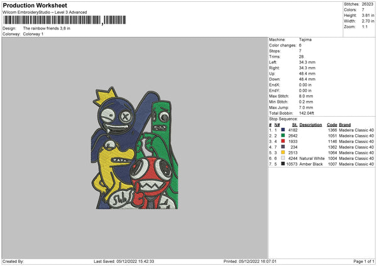Click the "N#" column header
377x266 pixels.
pos(277,125)
